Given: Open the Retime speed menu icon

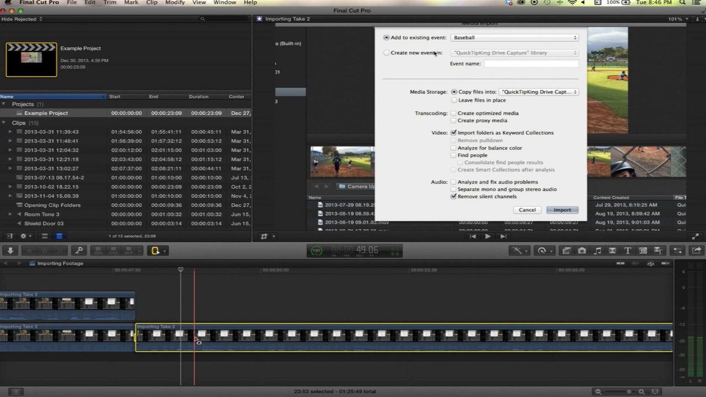Looking at the screenshot, I should click(544, 250).
